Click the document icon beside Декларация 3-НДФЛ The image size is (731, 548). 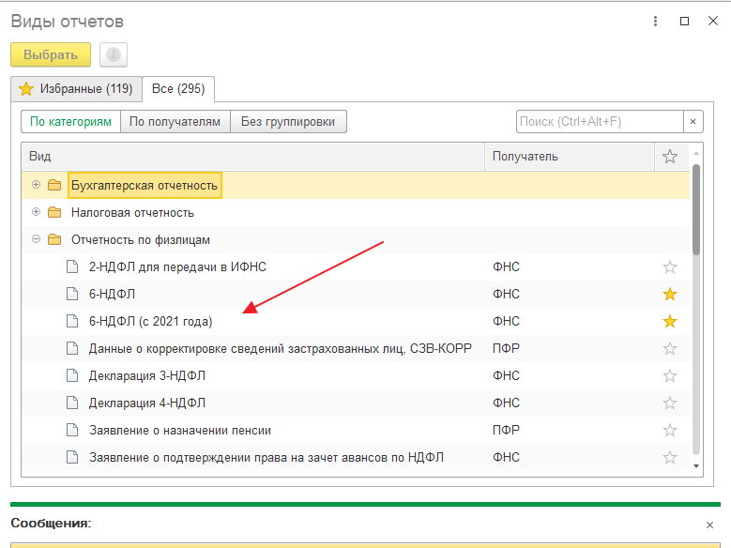tap(73, 376)
